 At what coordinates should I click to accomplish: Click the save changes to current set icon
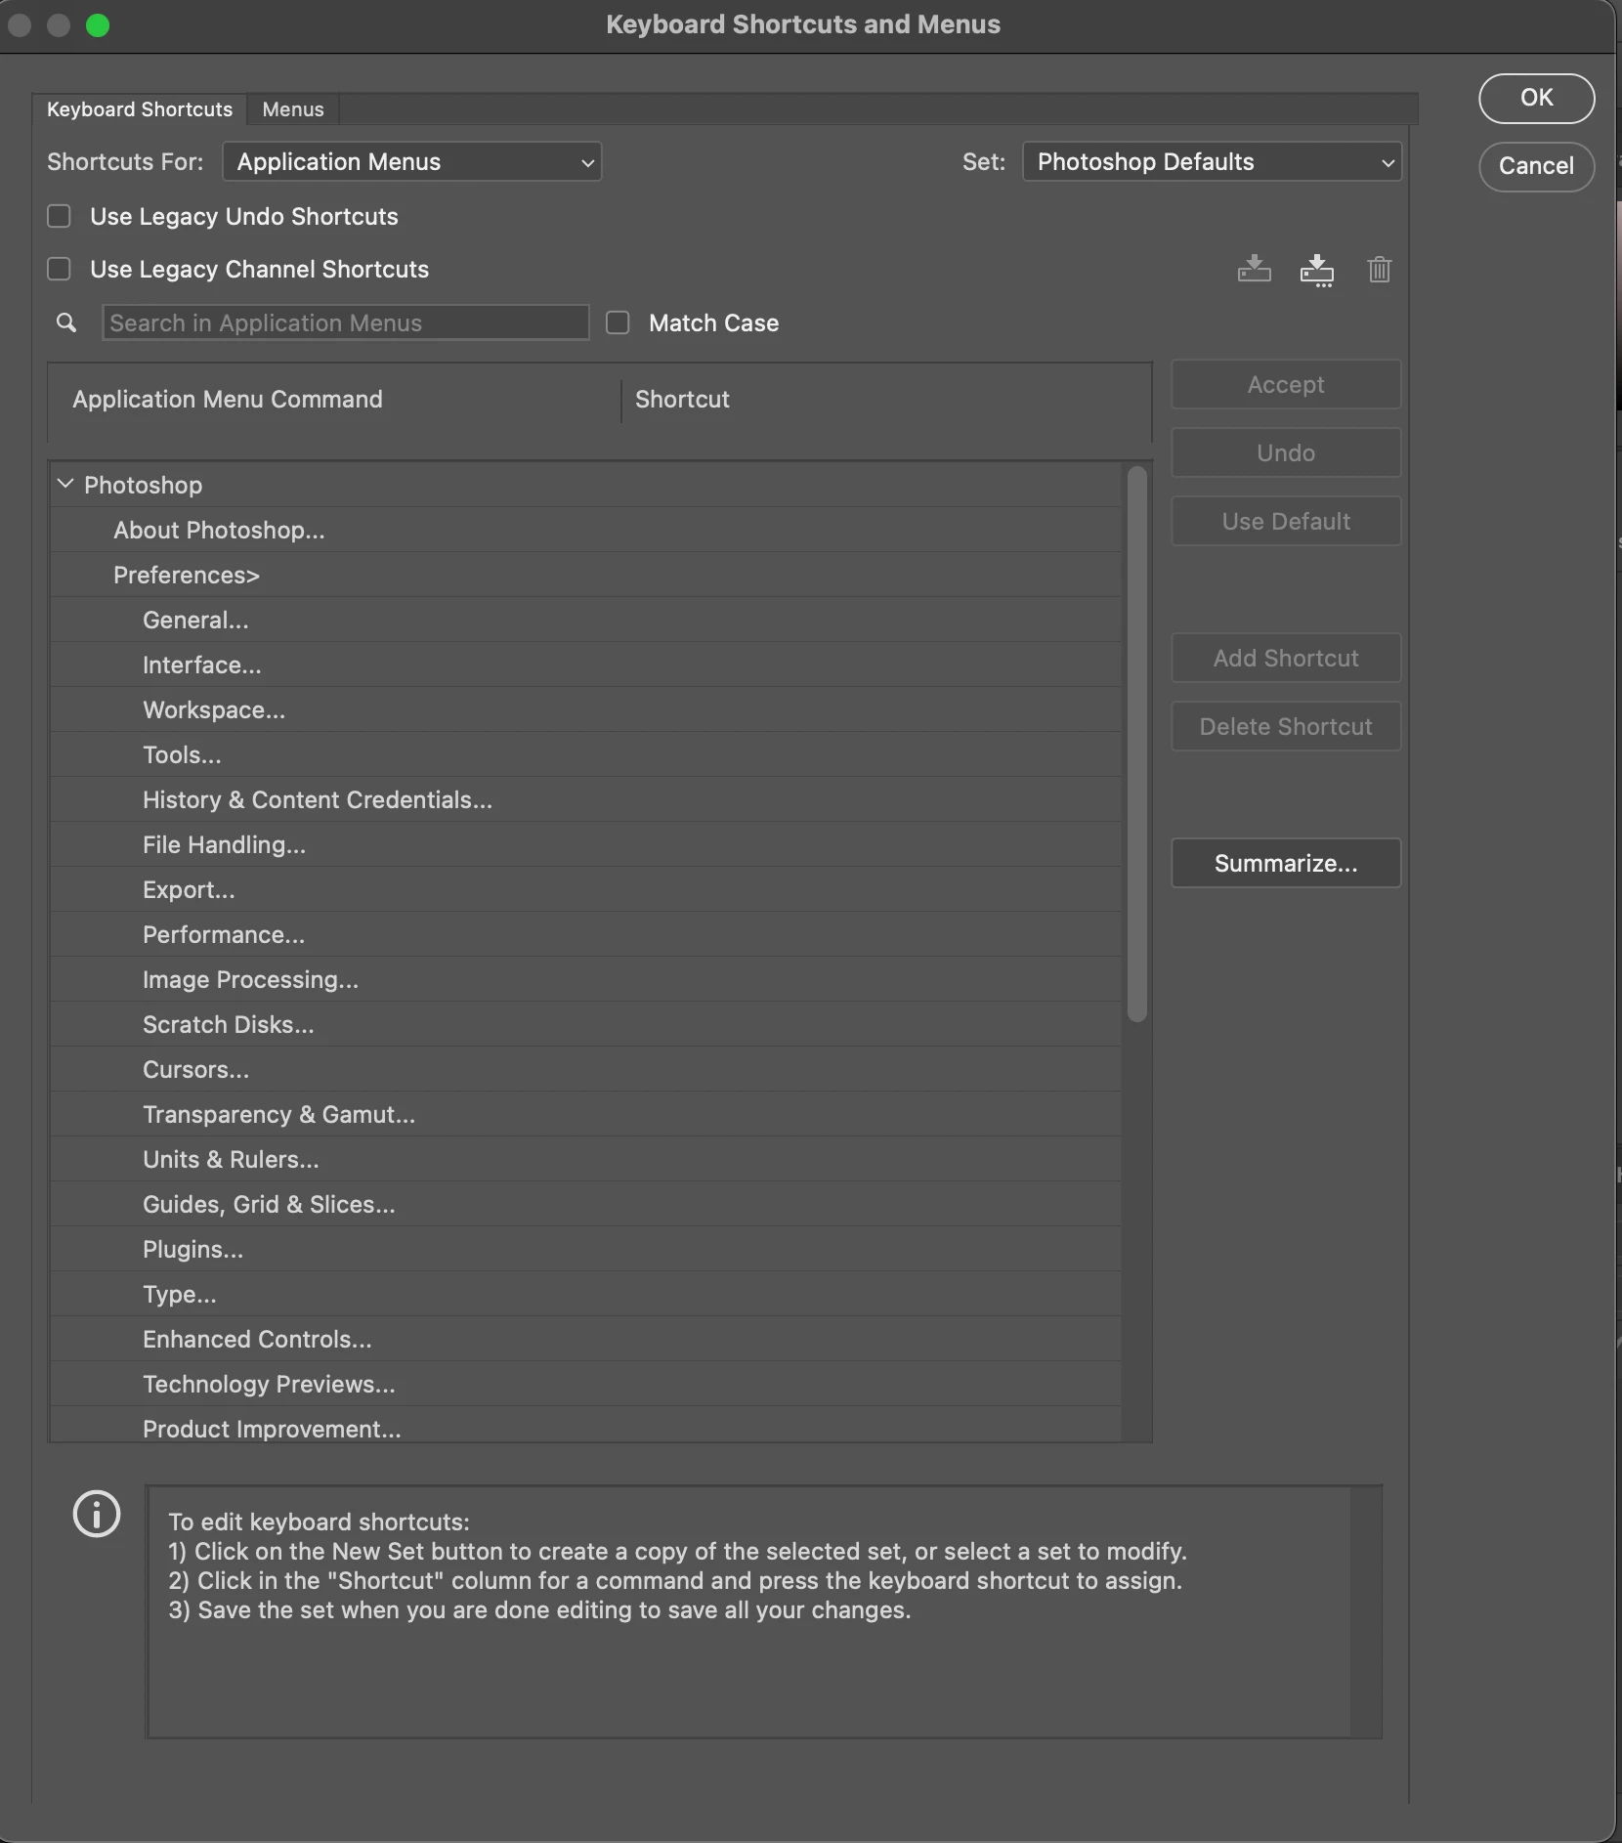(1254, 269)
